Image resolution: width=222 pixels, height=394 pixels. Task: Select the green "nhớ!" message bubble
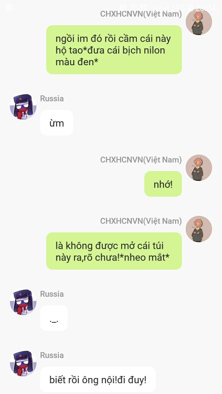tap(163, 184)
